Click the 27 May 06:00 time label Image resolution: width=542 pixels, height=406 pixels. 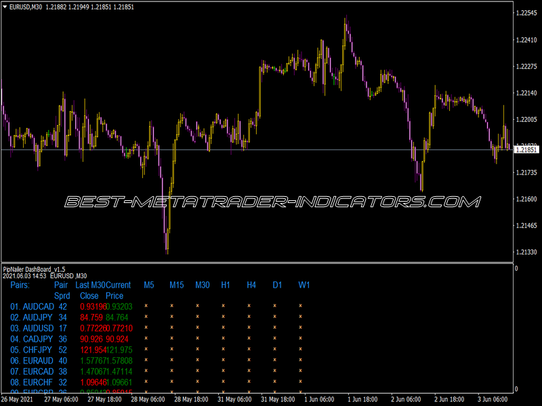[61, 399]
